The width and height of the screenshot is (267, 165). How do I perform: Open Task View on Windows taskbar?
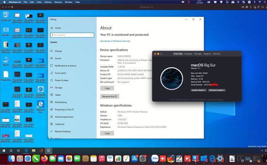(18, 151)
